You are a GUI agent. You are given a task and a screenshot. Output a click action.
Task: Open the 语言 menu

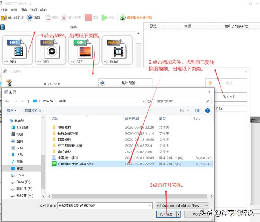click(x=24, y=10)
